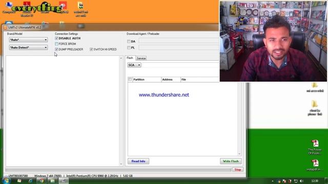Viewport: 328px width, 184px height.
Task: Click the volume speaker tray icon
Action: 301,181
